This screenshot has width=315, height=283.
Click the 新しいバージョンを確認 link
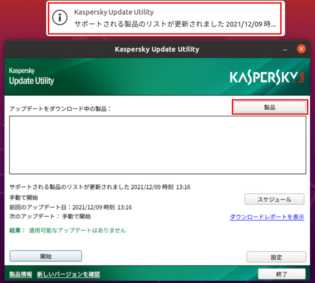point(68,274)
